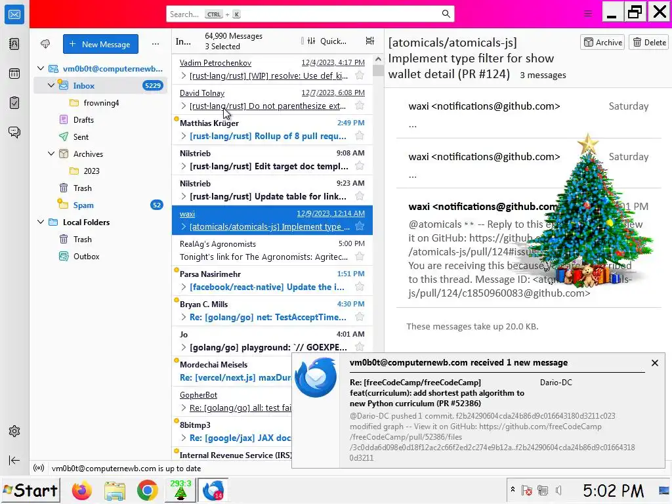Star the Edit target doc template message
The image size is (672, 504).
pyautogui.click(x=360, y=166)
